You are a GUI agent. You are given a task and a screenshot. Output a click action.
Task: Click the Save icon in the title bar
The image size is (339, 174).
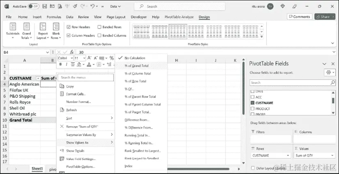(x=45, y=7)
